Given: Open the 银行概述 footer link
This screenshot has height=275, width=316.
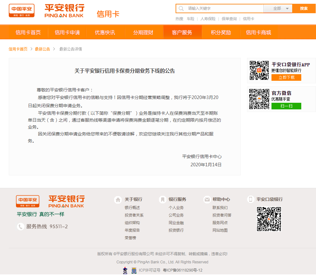Looking at the screenshot, I should tap(132, 208).
